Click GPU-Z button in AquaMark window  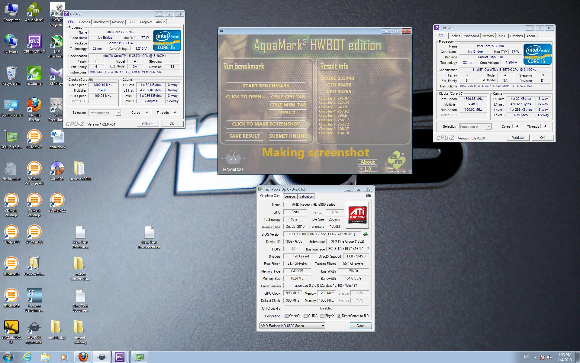[x=288, y=113]
